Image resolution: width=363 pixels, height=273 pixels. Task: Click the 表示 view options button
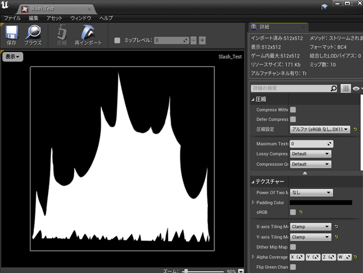[x=13, y=57]
